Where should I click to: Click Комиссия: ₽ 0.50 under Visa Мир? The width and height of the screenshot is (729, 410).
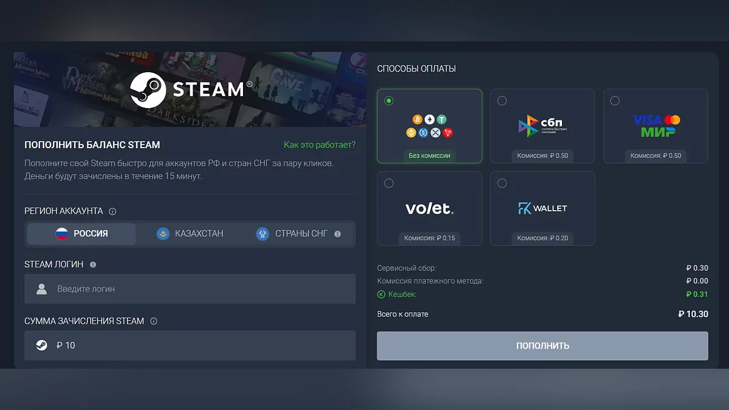click(656, 155)
